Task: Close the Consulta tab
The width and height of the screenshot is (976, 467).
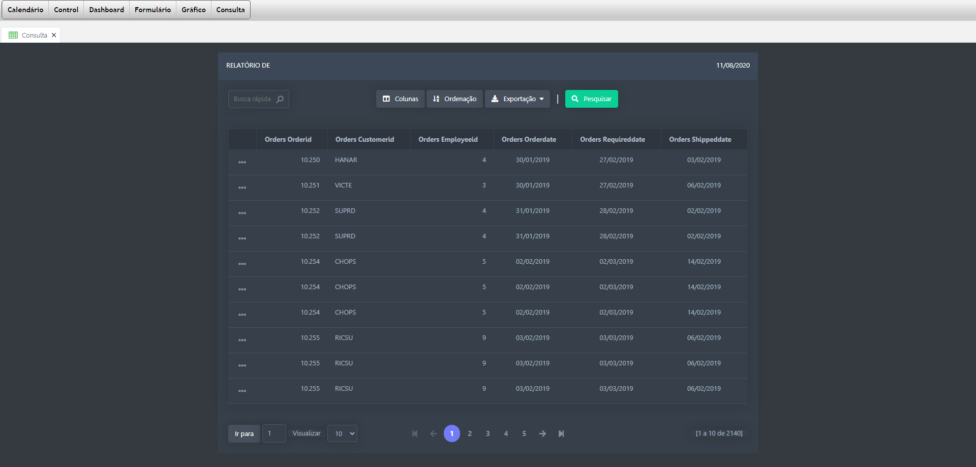Action: 54,35
